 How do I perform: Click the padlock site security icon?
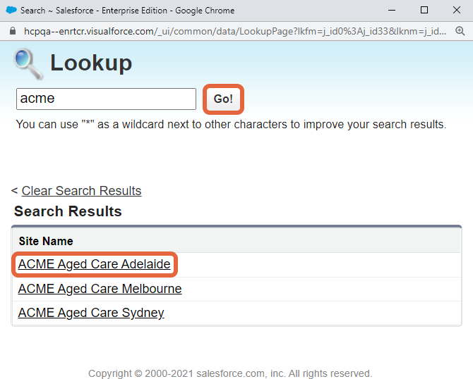(x=13, y=31)
